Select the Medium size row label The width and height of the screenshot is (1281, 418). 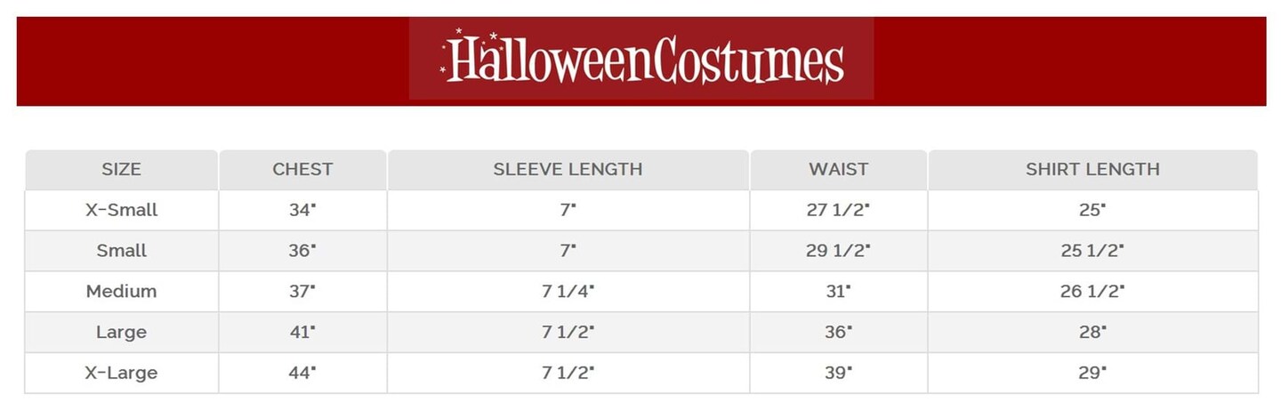coord(121,292)
